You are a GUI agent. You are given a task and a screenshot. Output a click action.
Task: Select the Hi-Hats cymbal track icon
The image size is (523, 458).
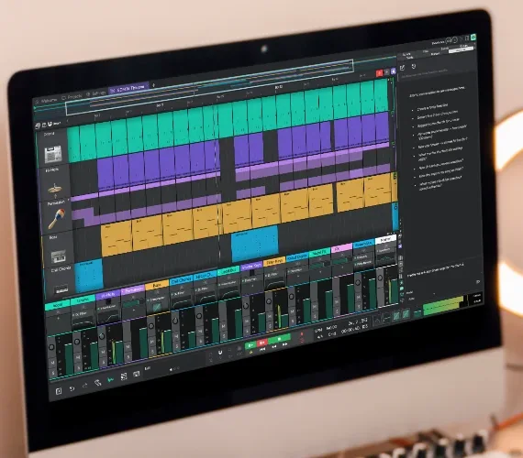tap(55, 189)
